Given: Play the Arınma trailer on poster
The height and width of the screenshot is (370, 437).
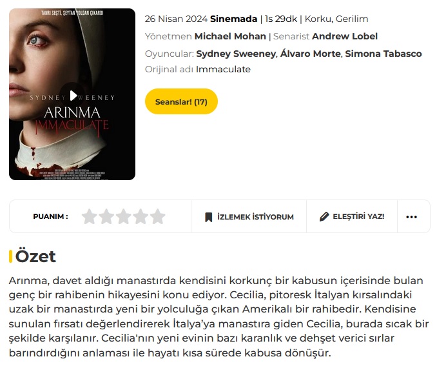Looking at the screenshot, I should click(72, 95).
